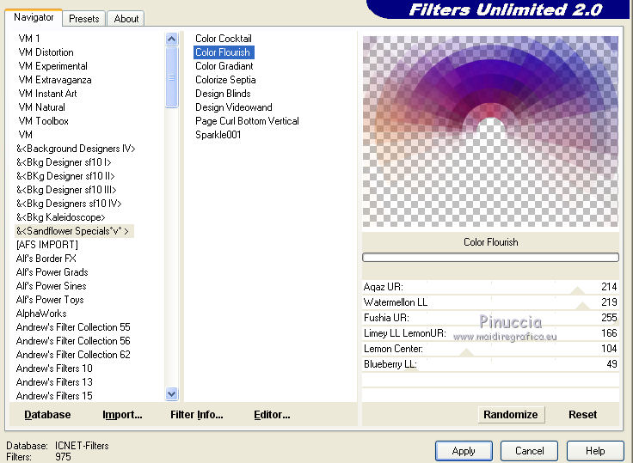Choose the Color Flourish filter
The height and width of the screenshot is (463, 633).
tap(224, 52)
